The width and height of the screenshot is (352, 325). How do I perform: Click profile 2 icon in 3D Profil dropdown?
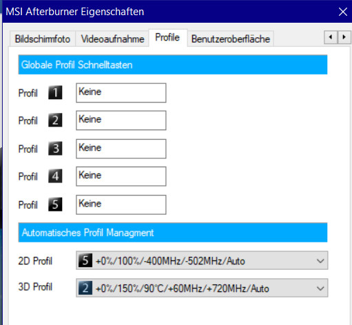pos(85,288)
